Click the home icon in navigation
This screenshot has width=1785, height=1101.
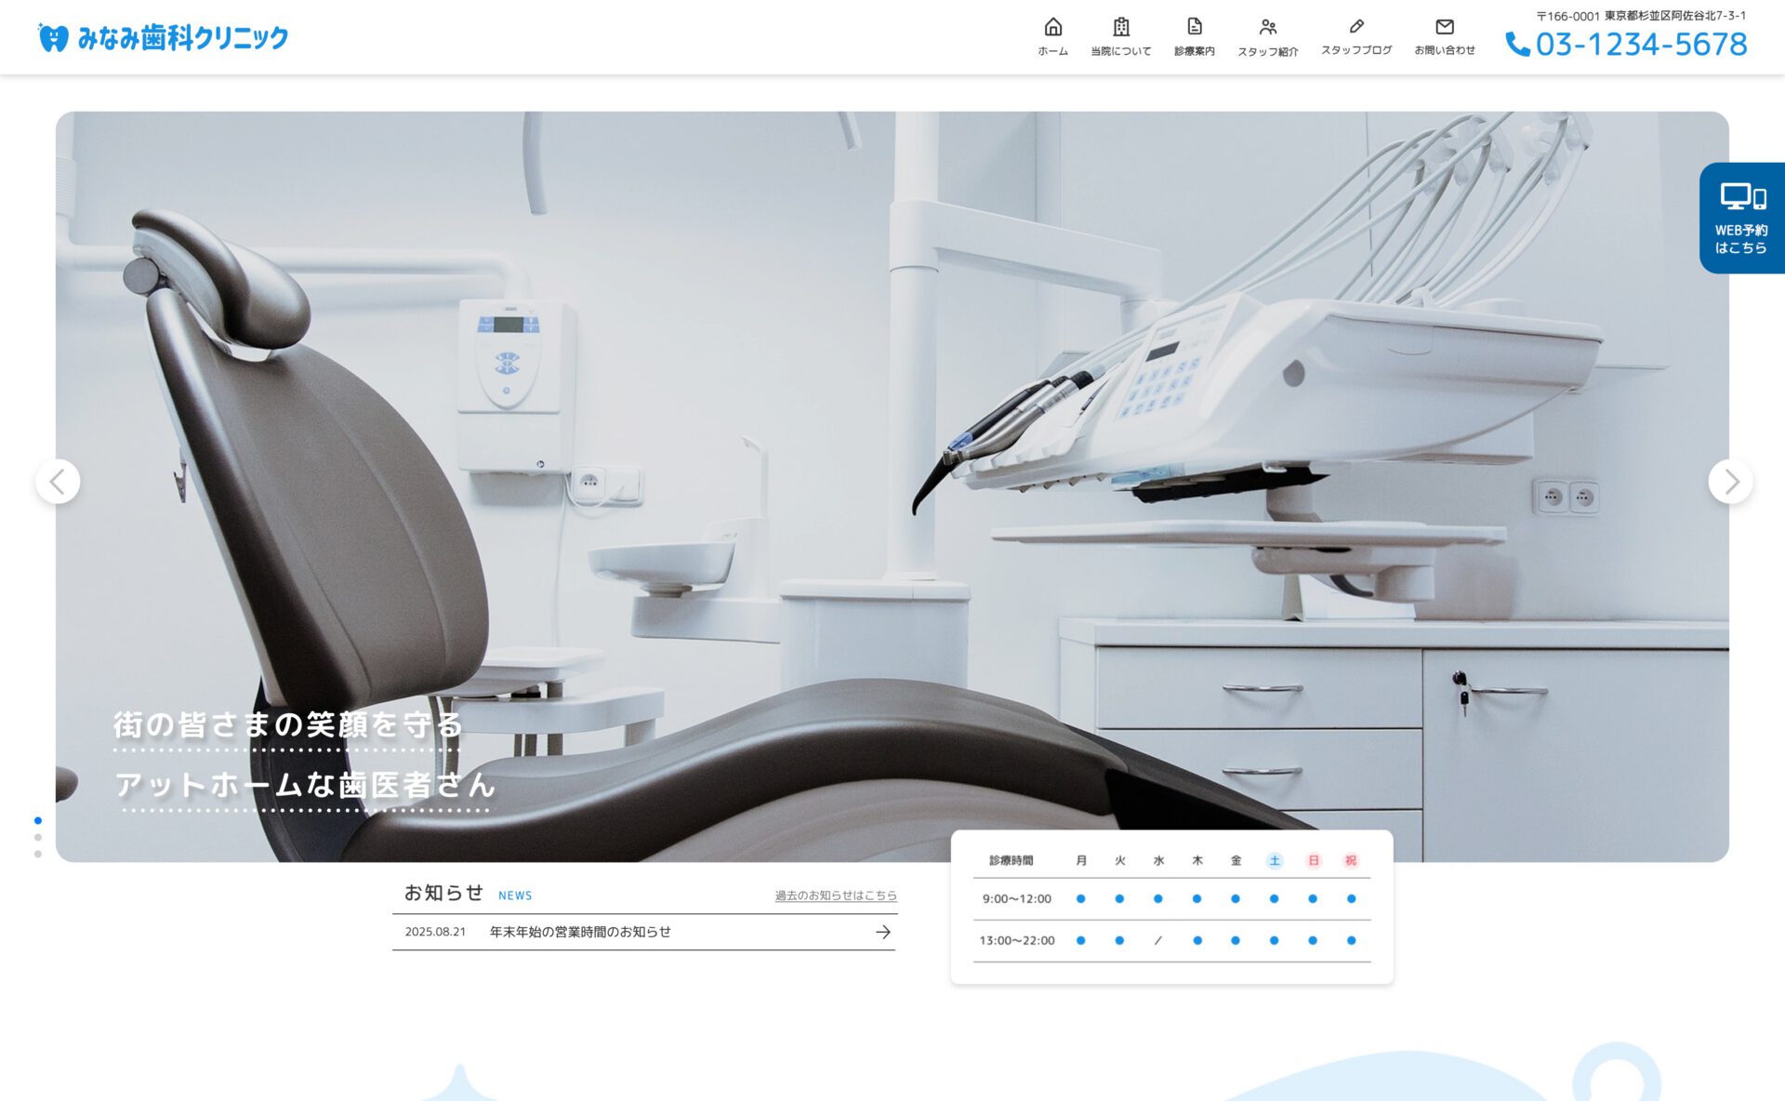tap(1052, 27)
